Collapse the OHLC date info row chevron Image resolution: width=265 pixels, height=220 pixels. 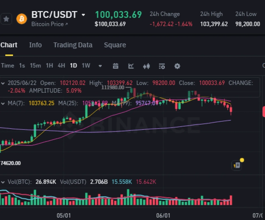[x=3, y=83]
